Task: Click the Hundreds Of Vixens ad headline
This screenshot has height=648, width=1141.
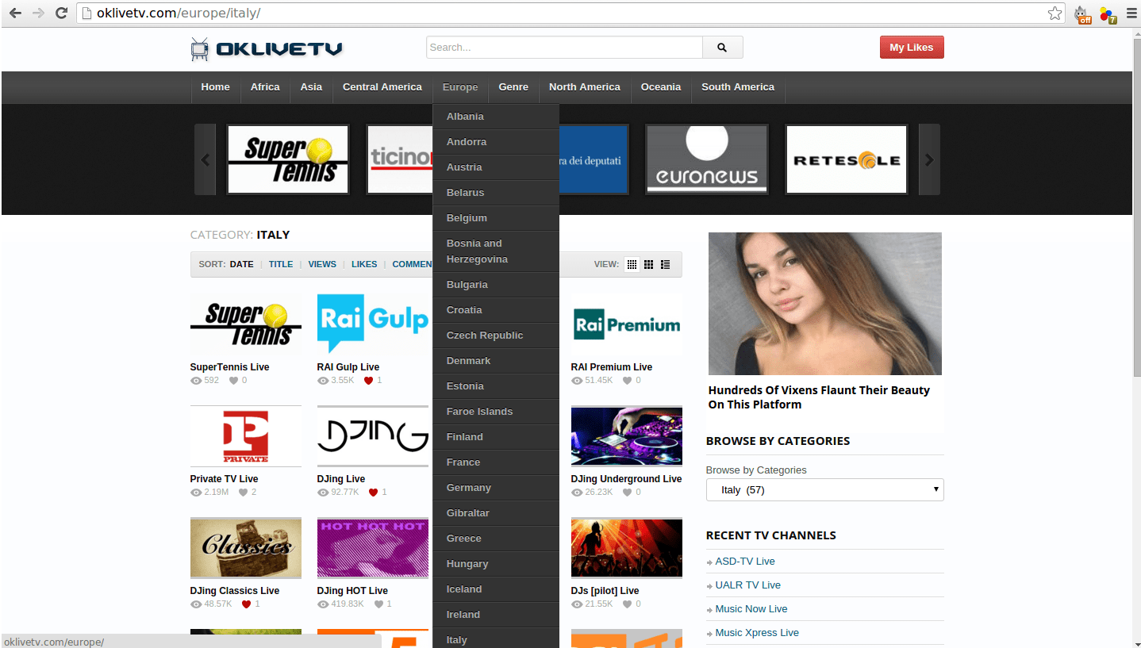Action: click(819, 397)
